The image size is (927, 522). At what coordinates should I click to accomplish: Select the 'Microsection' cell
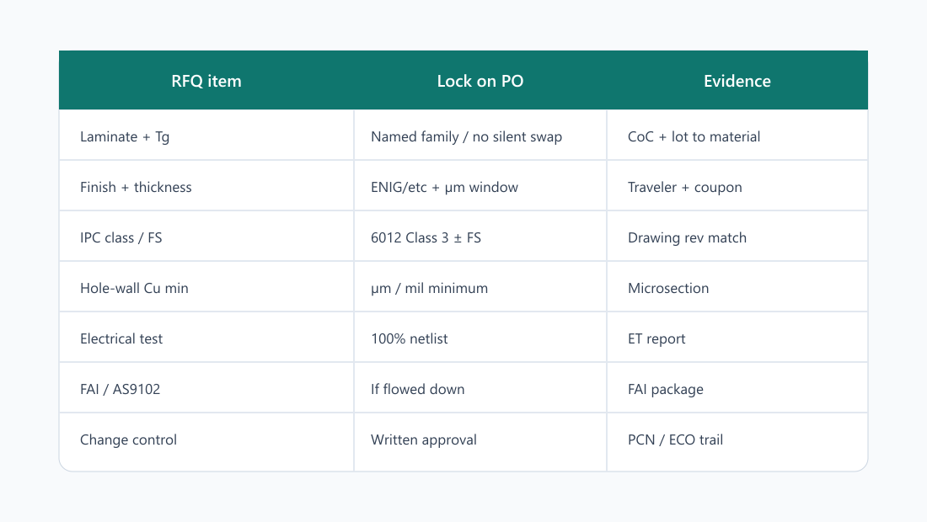pos(737,286)
